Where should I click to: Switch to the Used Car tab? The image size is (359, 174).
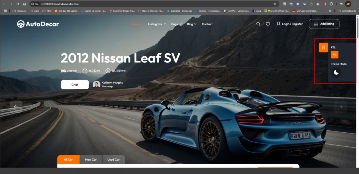point(113,159)
